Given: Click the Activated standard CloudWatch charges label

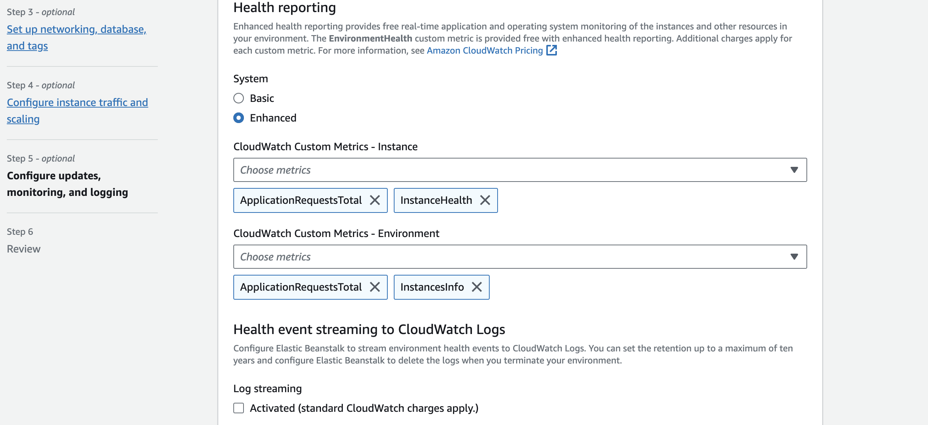Looking at the screenshot, I should (x=364, y=408).
